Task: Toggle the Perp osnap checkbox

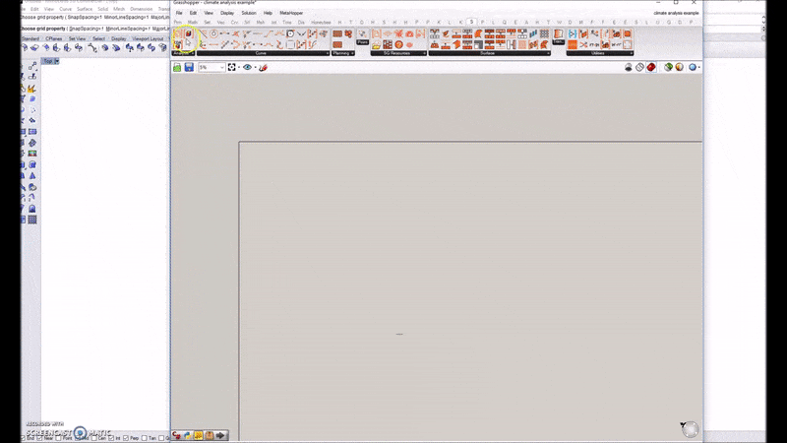Action: pos(128,438)
